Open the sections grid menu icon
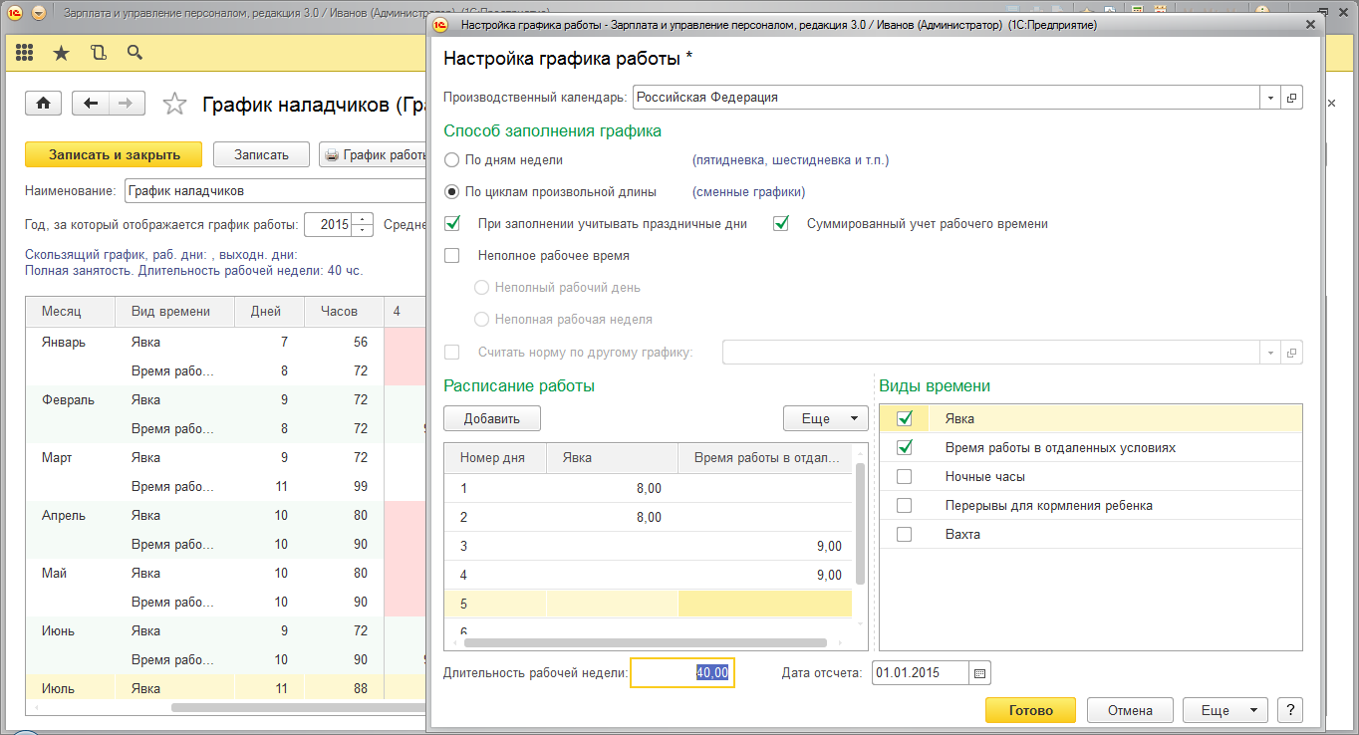This screenshot has height=735, width=1359. coord(24,53)
